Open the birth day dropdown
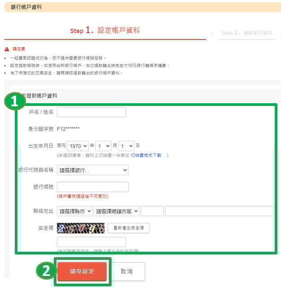Screen dimensions: 281x289 point(126,146)
